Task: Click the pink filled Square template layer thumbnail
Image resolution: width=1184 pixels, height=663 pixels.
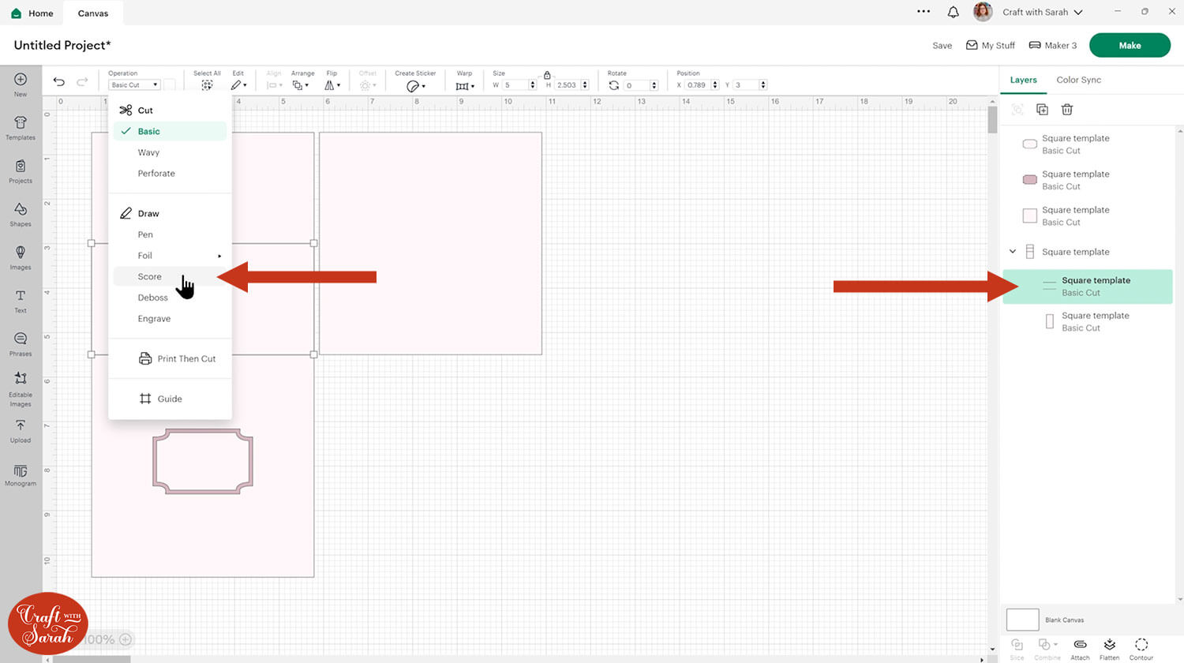Action: (x=1029, y=180)
